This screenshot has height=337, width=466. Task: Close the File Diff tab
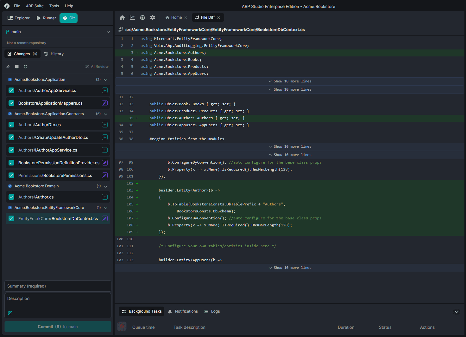pyautogui.click(x=219, y=18)
